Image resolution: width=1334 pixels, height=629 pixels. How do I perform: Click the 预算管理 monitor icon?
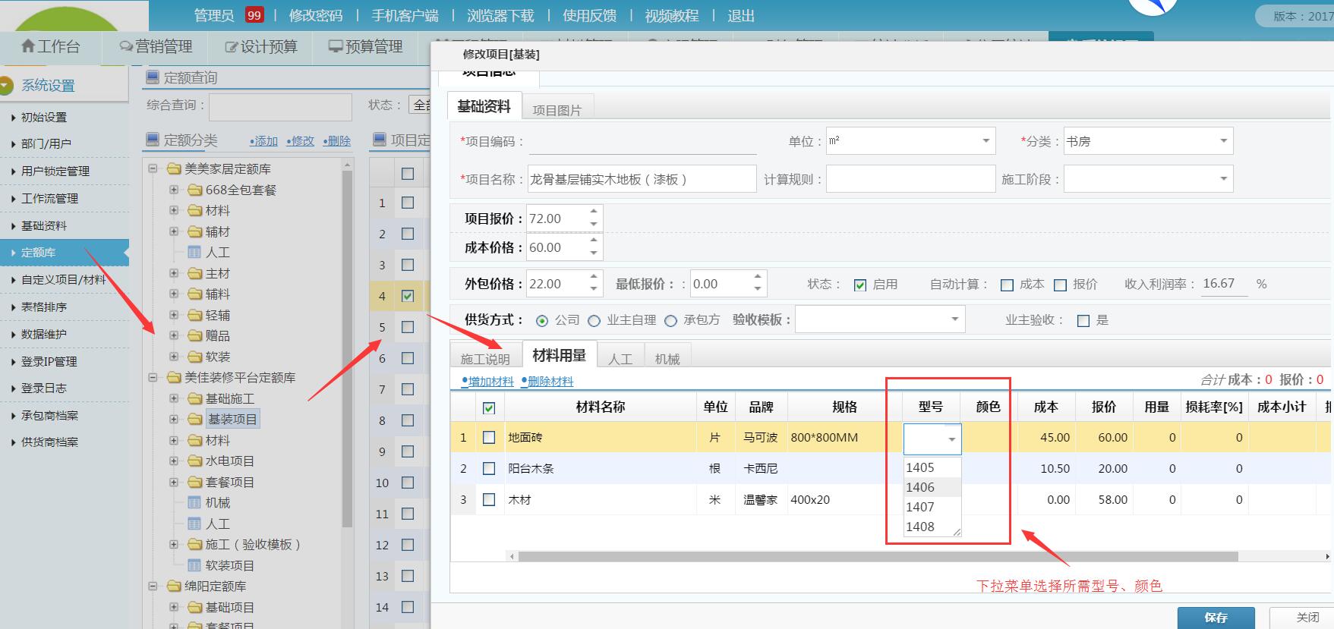click(336, 46)
